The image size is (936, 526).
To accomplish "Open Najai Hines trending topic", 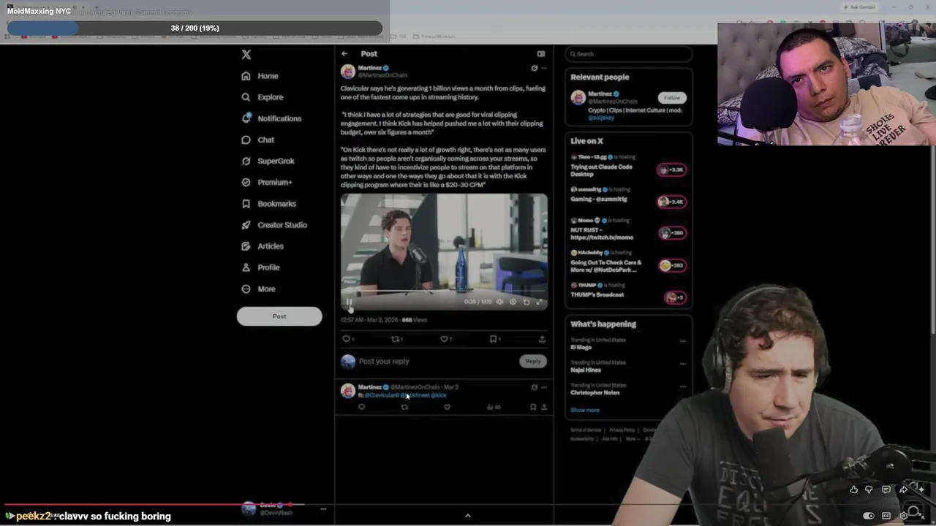I will [x=586, y=370].
